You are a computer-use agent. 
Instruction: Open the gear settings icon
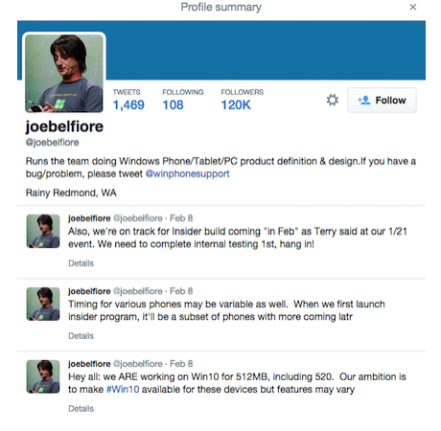click(332, 100)
